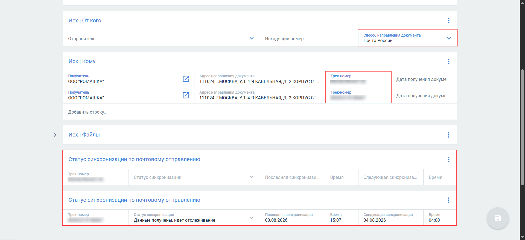Viewport: 525px width, 240px height.
Task: Click the page vertical scrollbar thumb
Action: click(x=522, y=127)
